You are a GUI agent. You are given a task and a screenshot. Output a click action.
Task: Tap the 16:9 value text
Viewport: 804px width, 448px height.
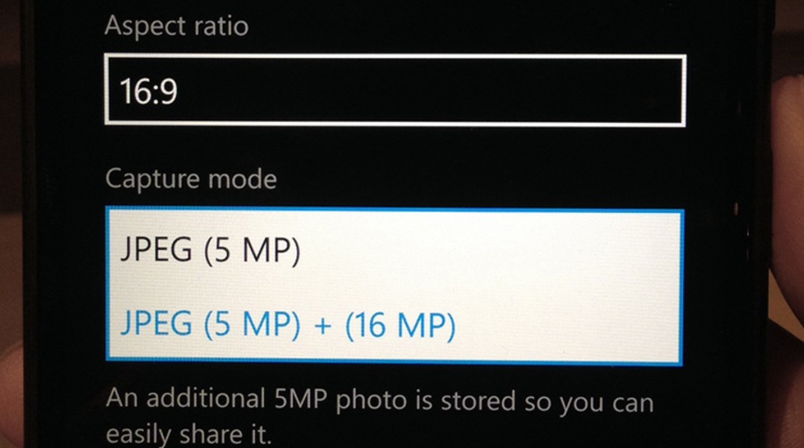coord(148,91)
